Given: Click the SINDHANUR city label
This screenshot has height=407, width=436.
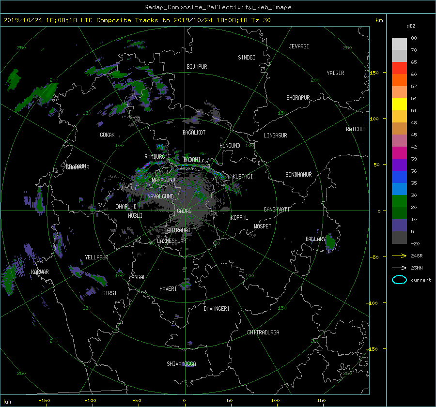Looking at the screenshot, I should click(298, 175).
